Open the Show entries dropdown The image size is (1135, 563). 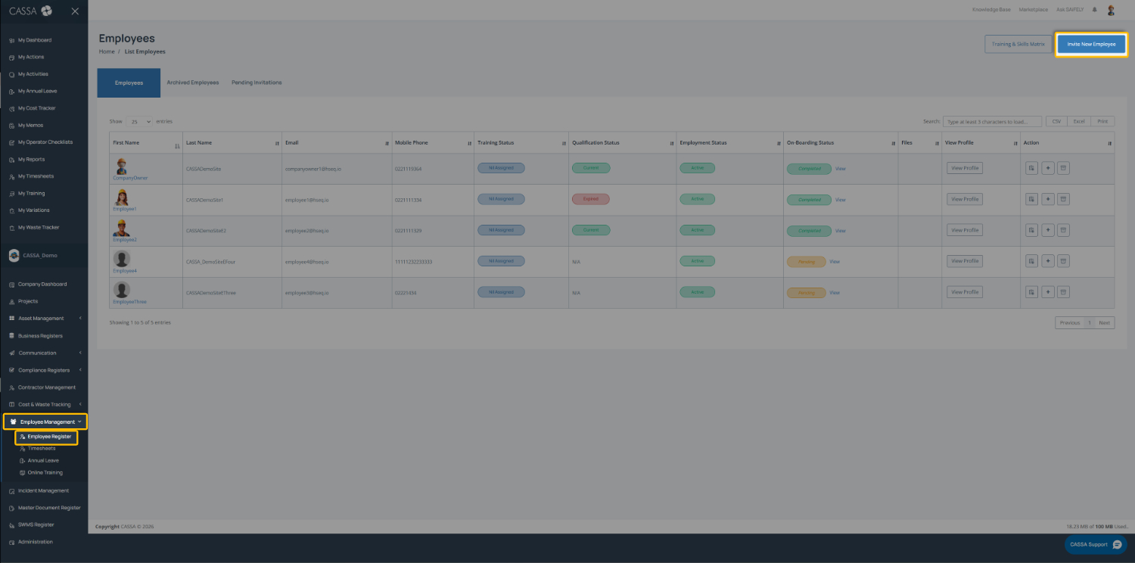(139, 121)
